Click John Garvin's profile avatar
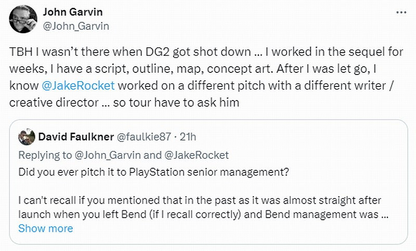 point(23,19)
